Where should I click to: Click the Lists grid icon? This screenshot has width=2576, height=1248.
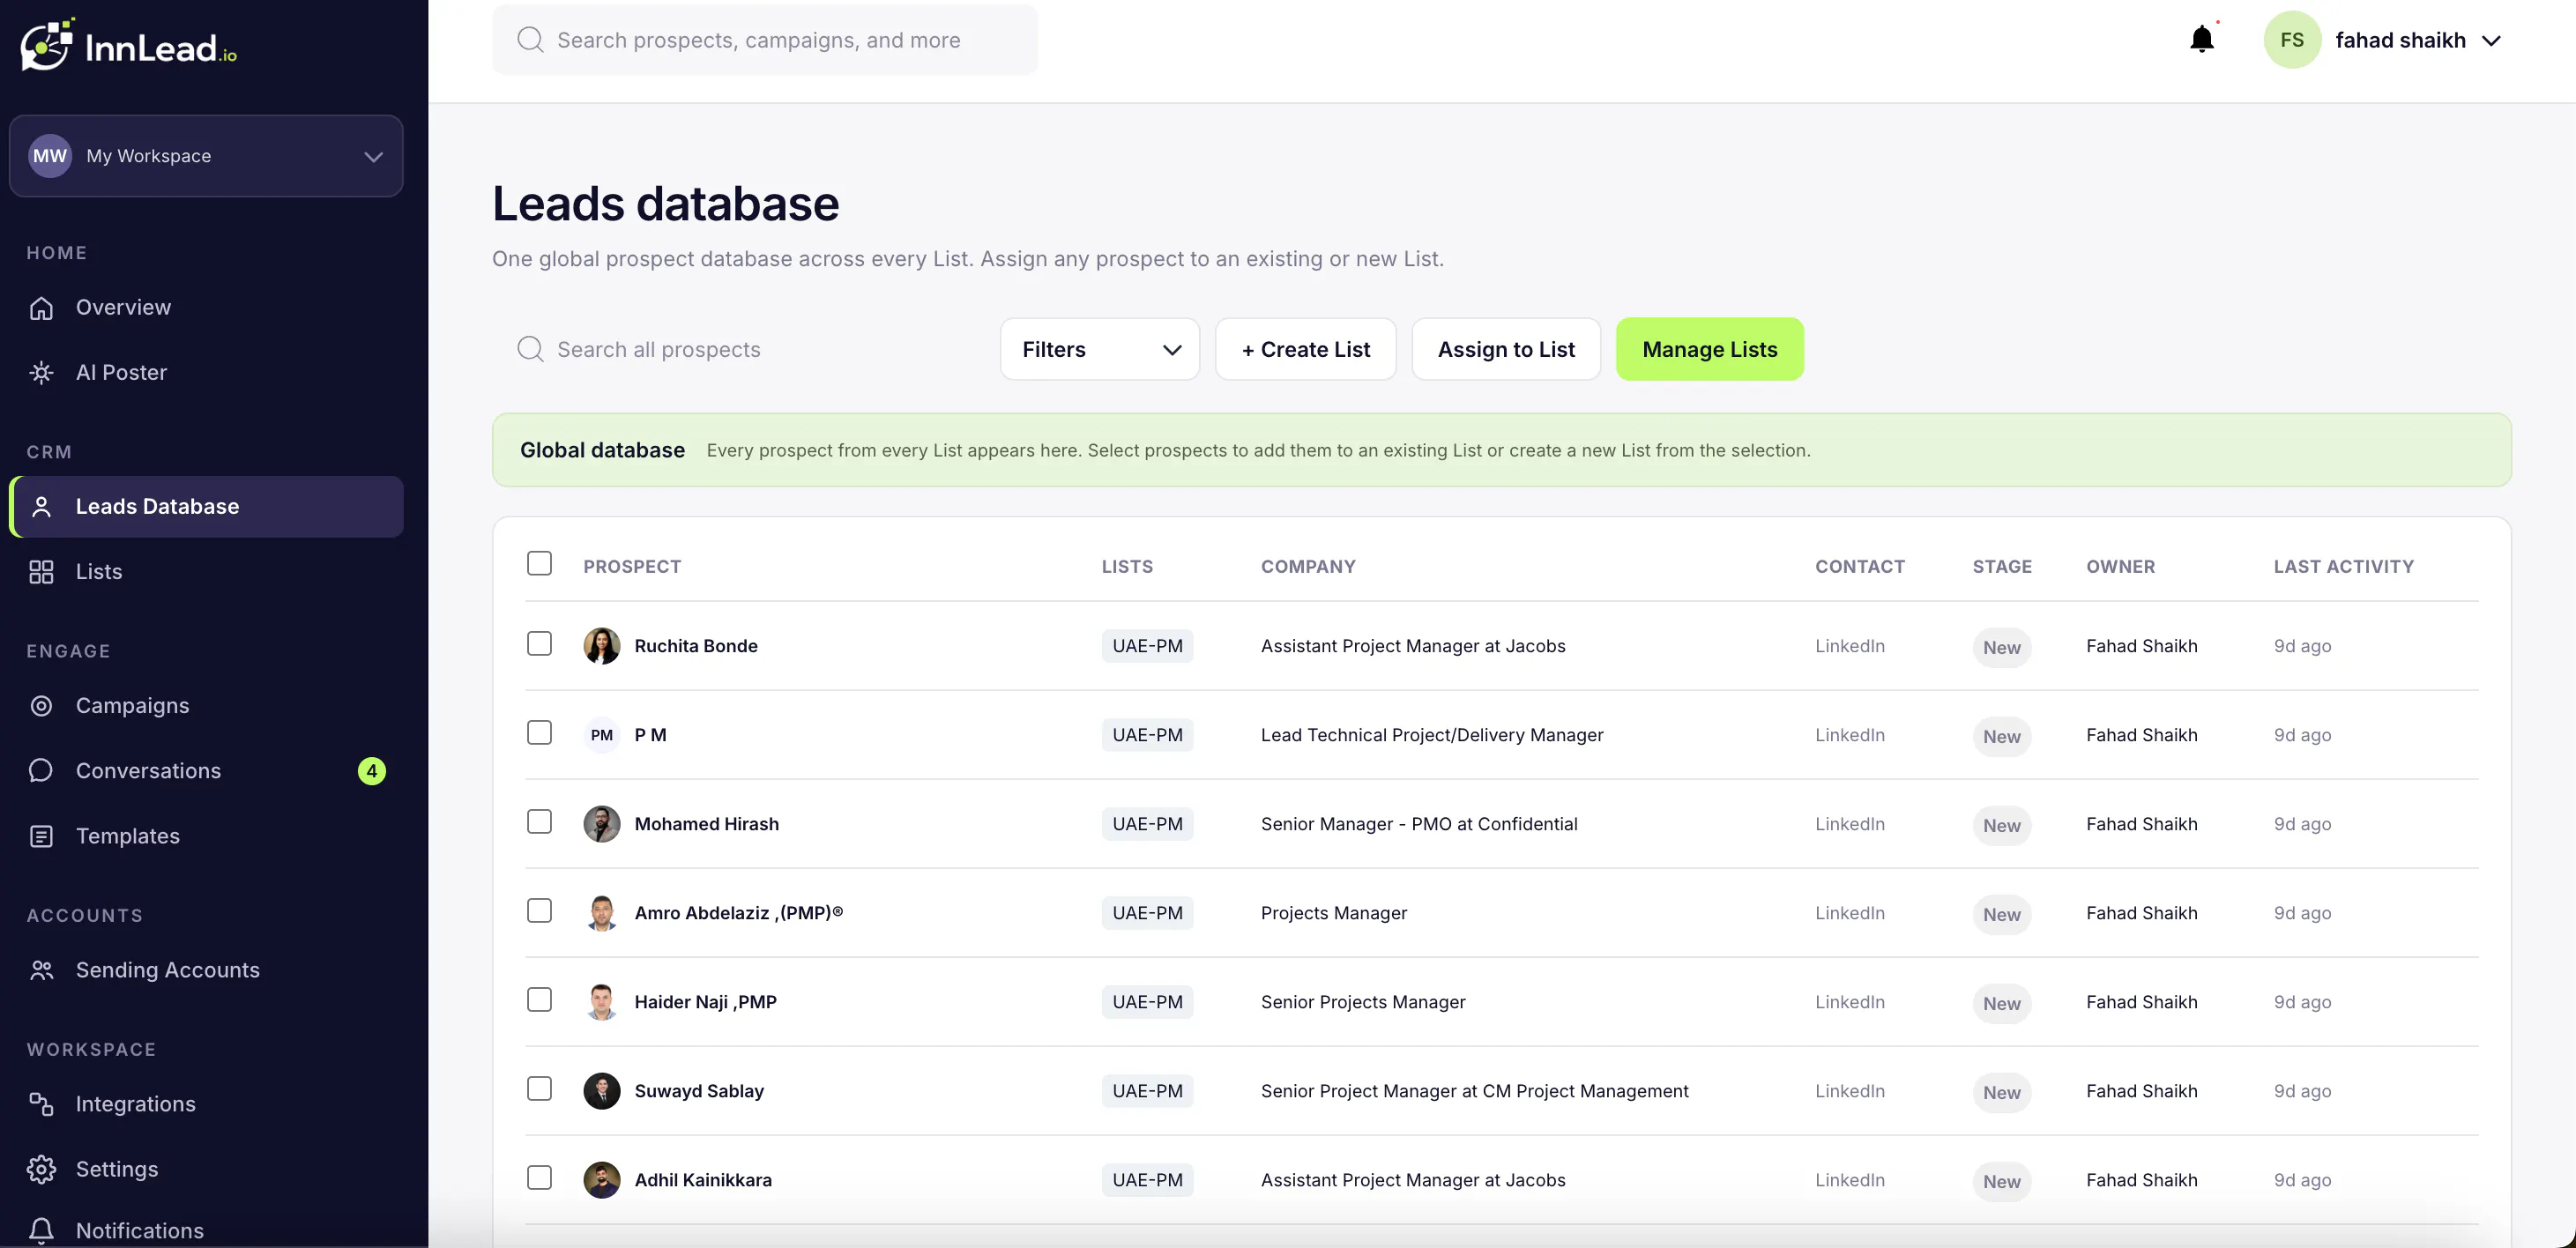coord(41,572)
